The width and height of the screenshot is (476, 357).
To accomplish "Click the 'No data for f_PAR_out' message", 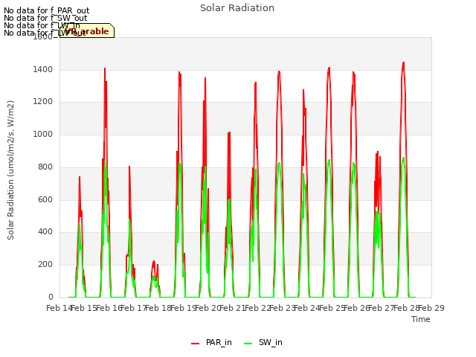I will 46,11.
